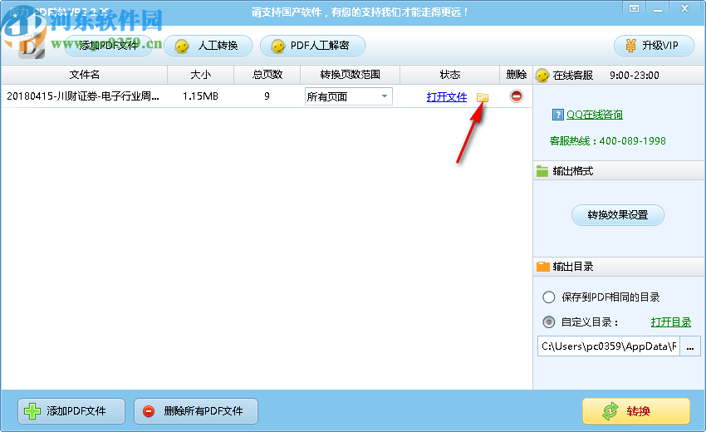Select 自定义目录 radio option

tap(548, 322)
